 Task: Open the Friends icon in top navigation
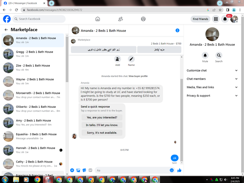121,19
